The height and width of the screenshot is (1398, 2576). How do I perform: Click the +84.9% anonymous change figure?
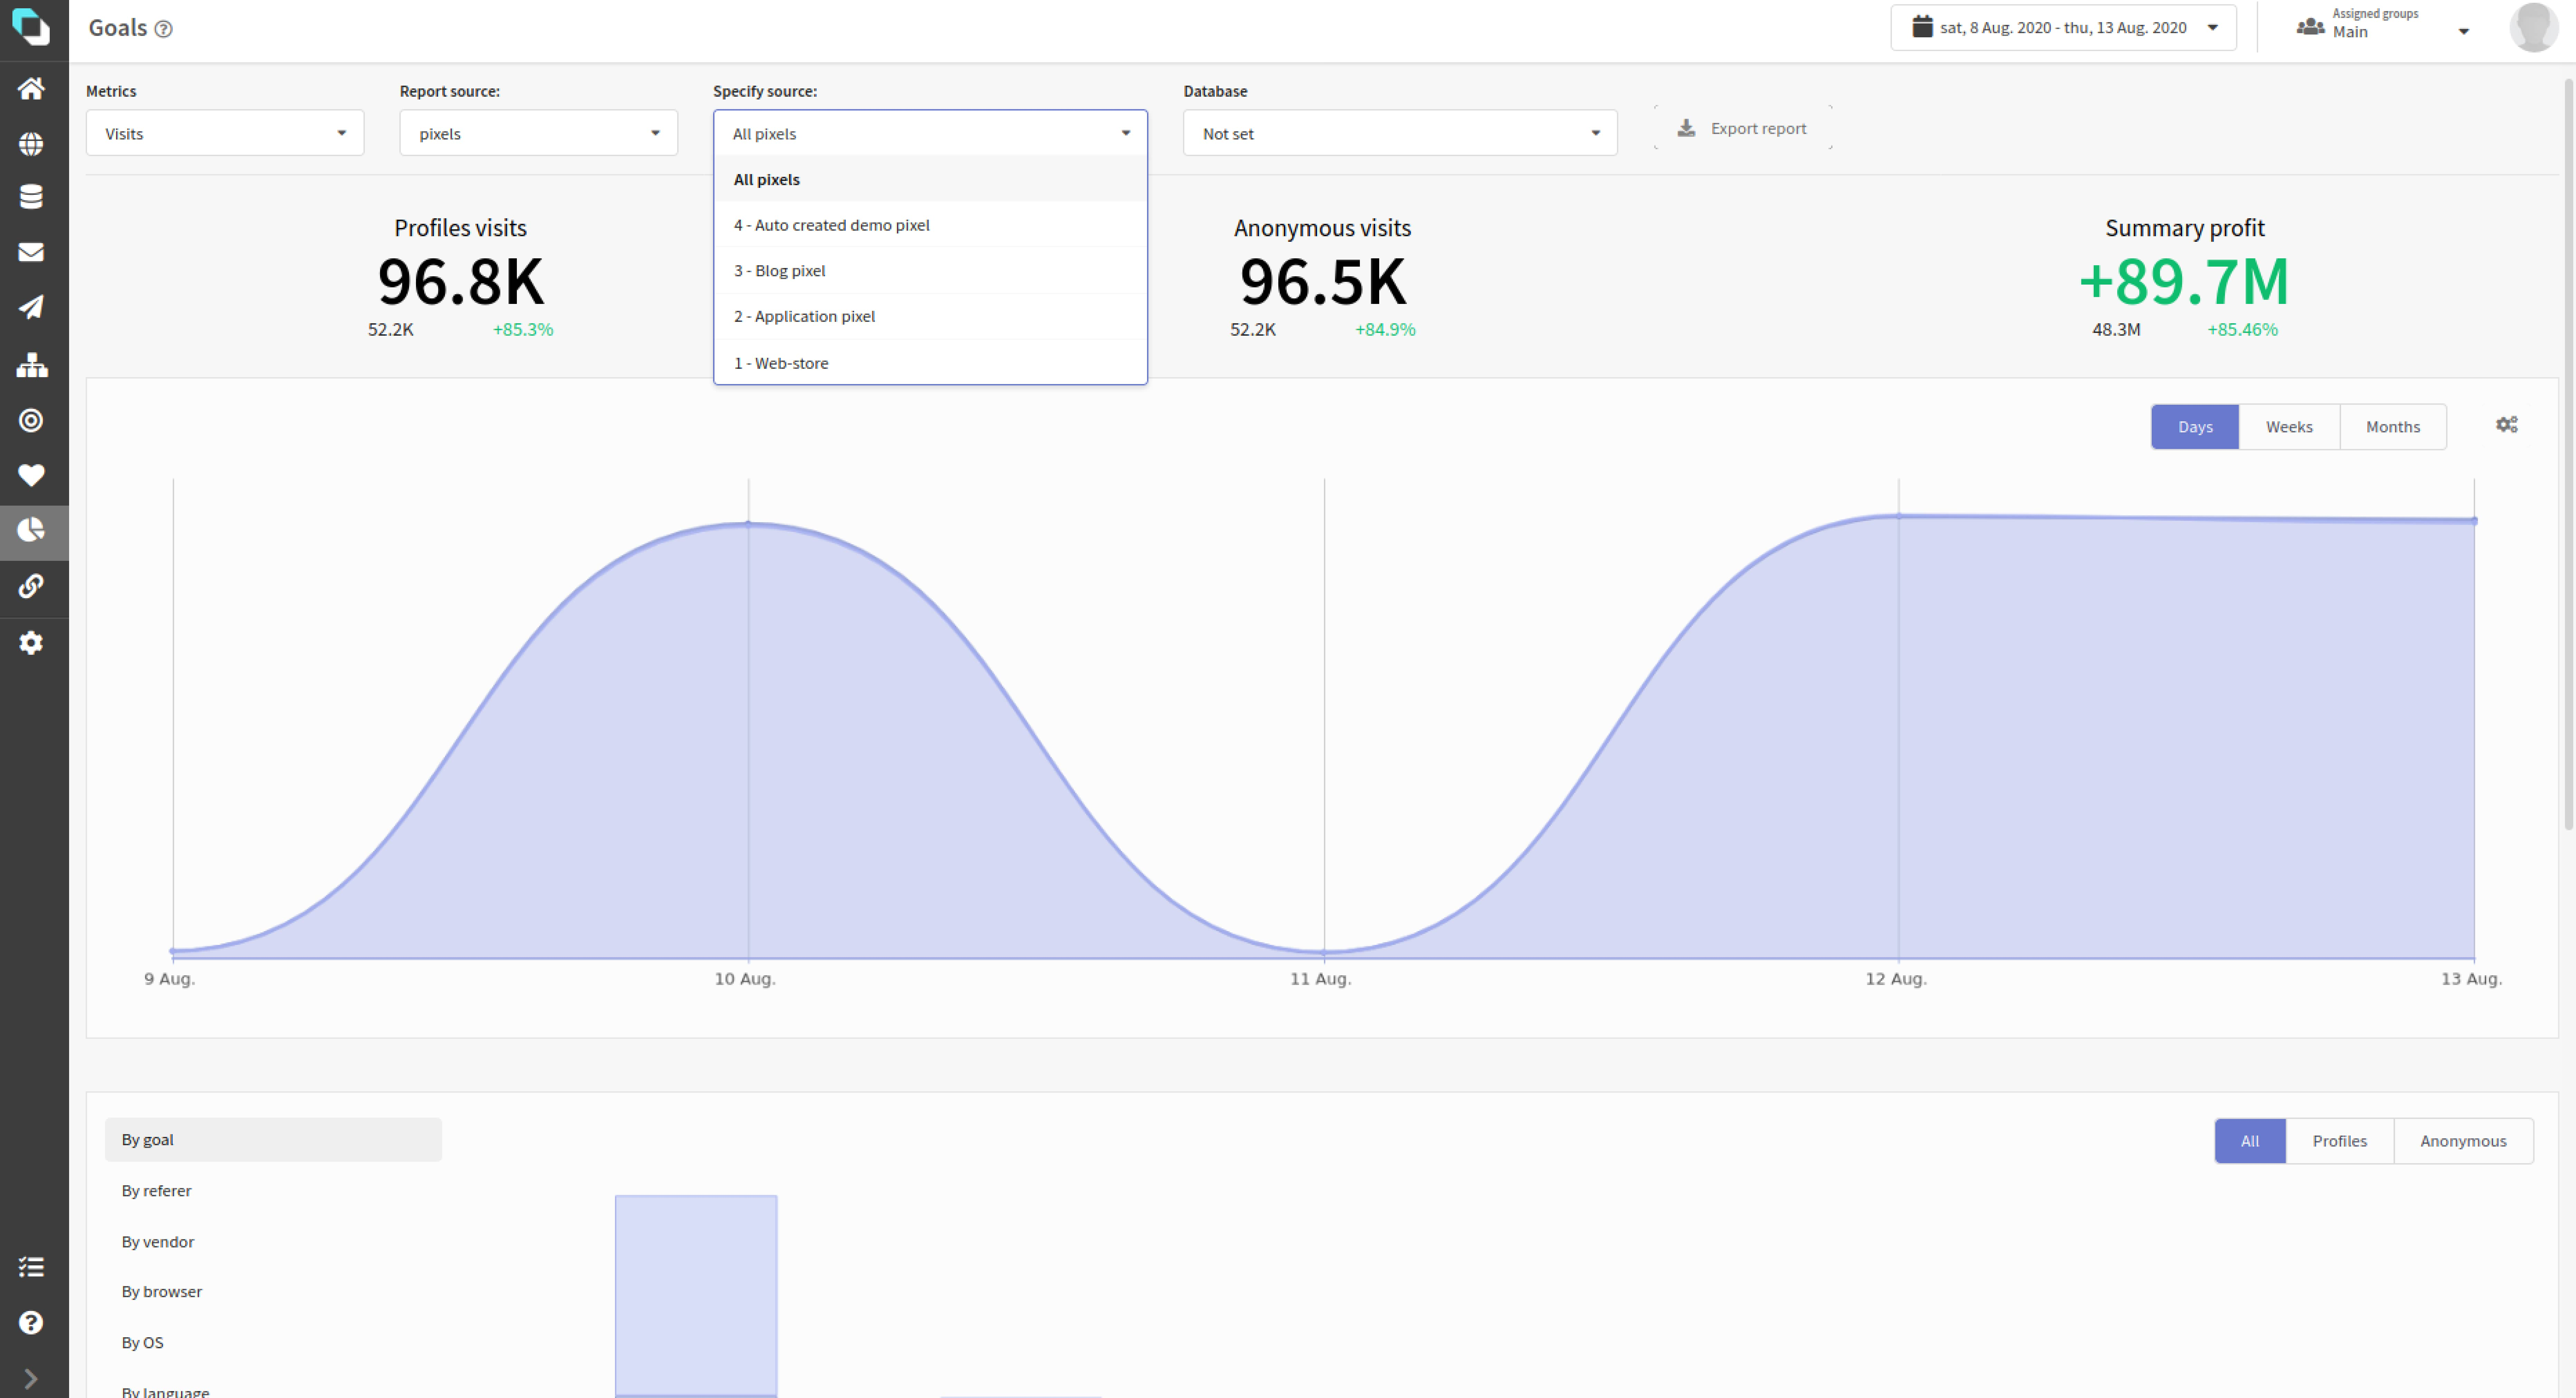point(1385,330)
